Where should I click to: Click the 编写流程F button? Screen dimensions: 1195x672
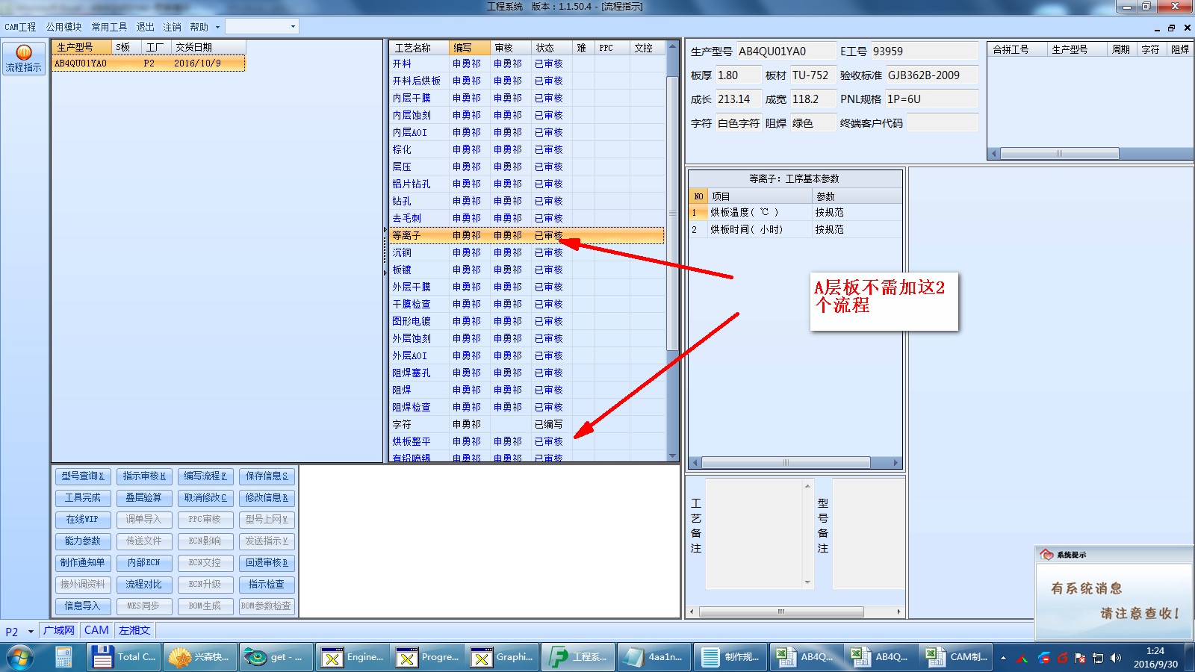pyautogui.click(x=205, y=476)
